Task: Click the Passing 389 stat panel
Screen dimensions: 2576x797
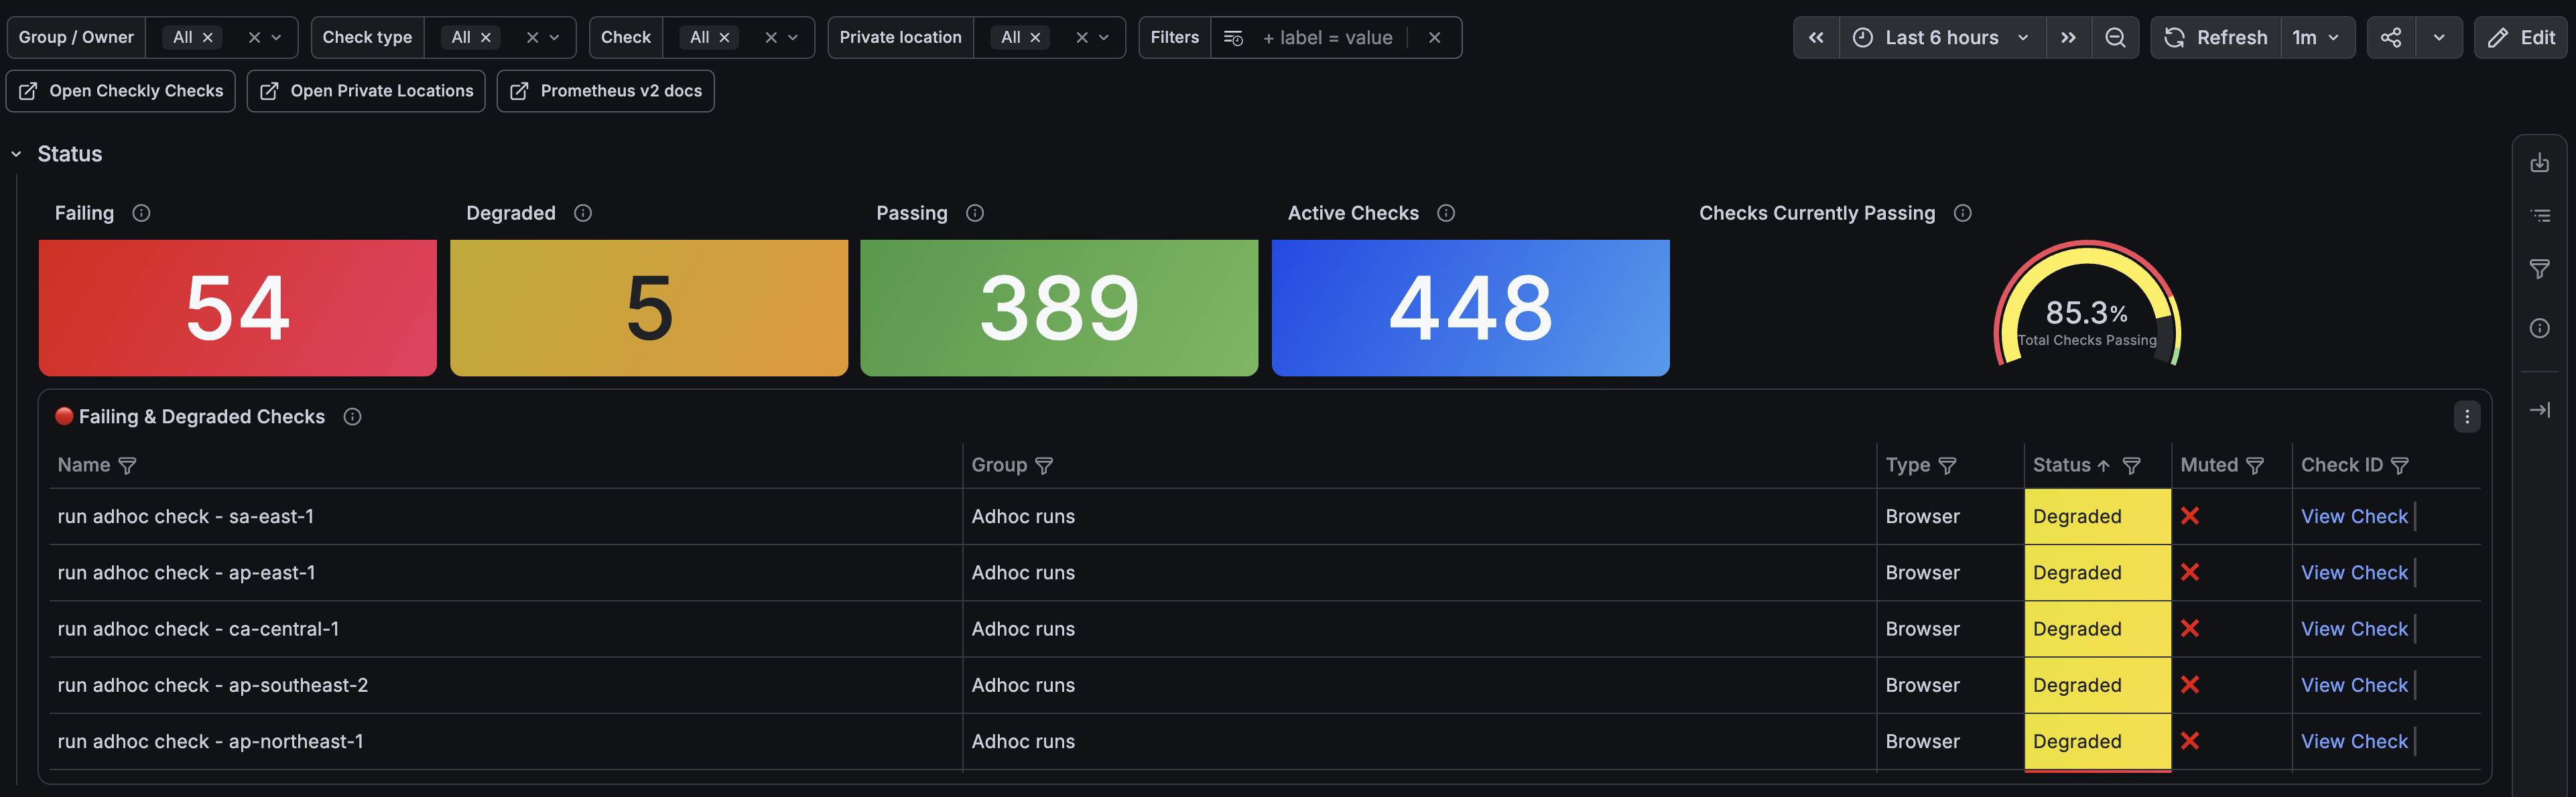Action: [1059, 308]
